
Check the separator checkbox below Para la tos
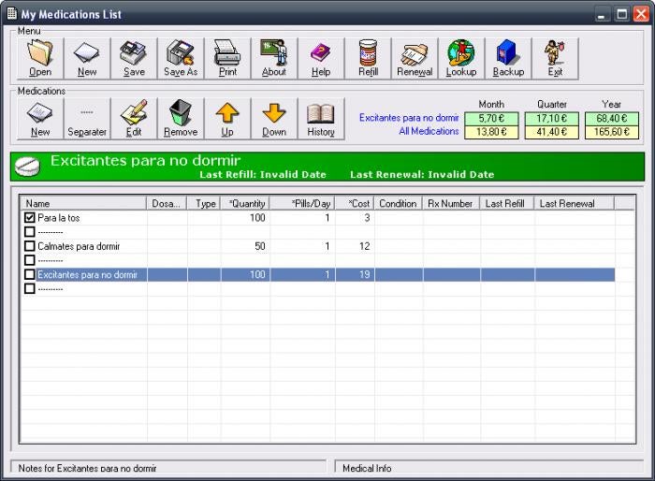[29, 231]
